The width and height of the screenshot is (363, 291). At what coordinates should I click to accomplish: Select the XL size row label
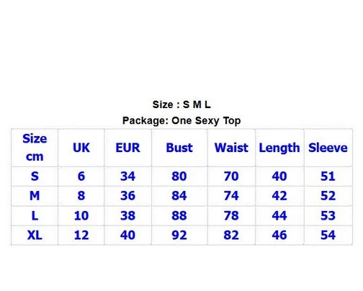35,235
